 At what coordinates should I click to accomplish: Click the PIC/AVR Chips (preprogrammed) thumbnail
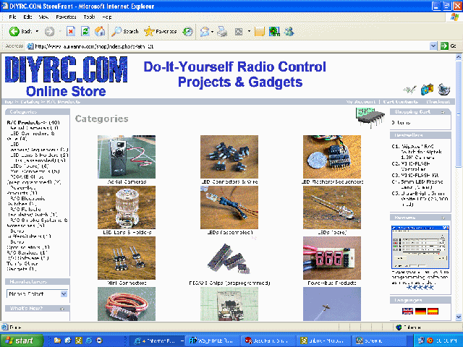[229, 258]
